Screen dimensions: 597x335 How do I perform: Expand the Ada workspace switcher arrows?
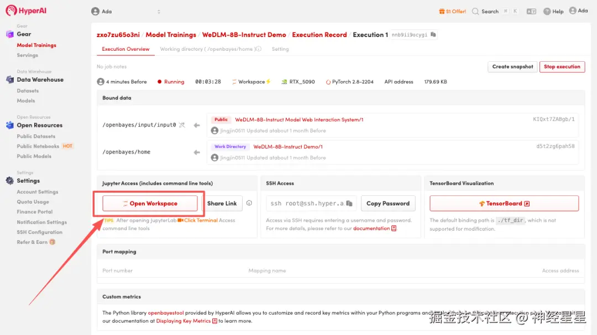[x=159, y=12]
